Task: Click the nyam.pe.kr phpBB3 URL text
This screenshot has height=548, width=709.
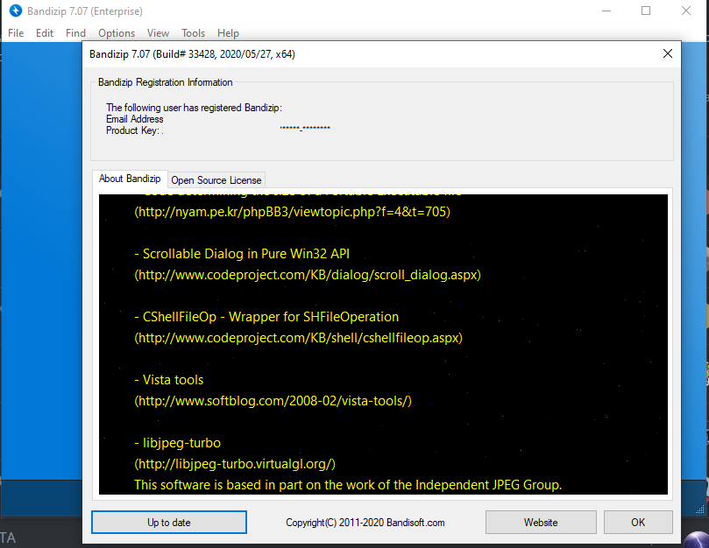Action: [x=292, y=212]
